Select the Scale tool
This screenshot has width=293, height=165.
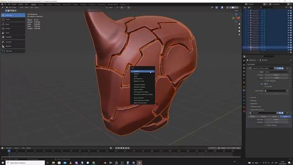pyautogui.click(x=13, y=33)
